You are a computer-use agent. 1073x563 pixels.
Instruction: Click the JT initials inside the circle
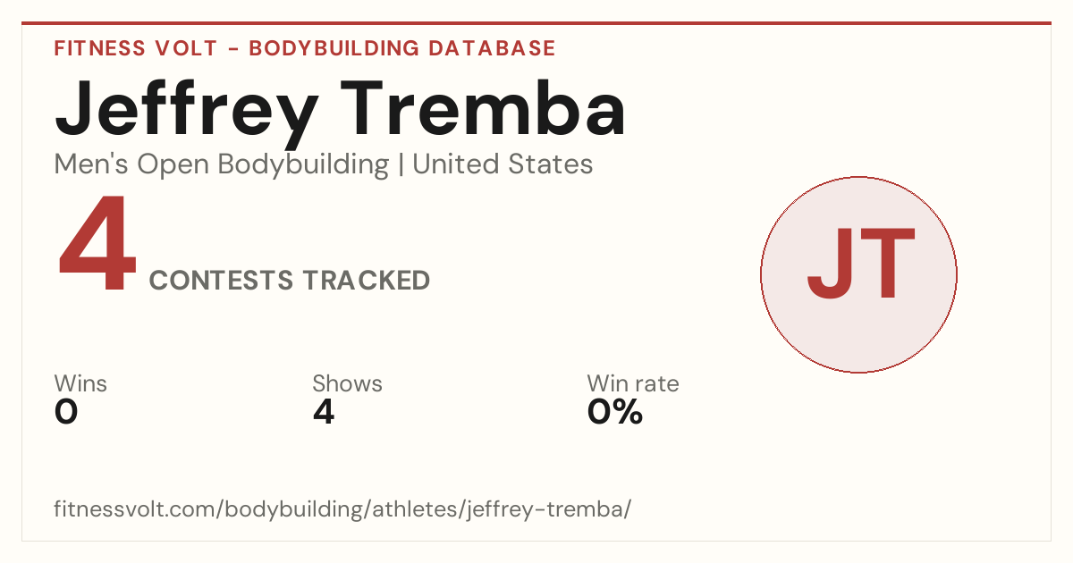coord(861,265)
